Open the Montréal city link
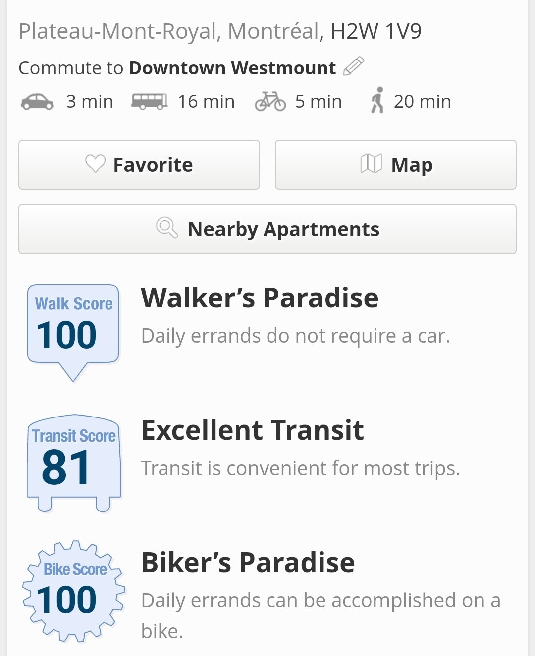Viewport: 535px width, 656px height. point(273,31)
